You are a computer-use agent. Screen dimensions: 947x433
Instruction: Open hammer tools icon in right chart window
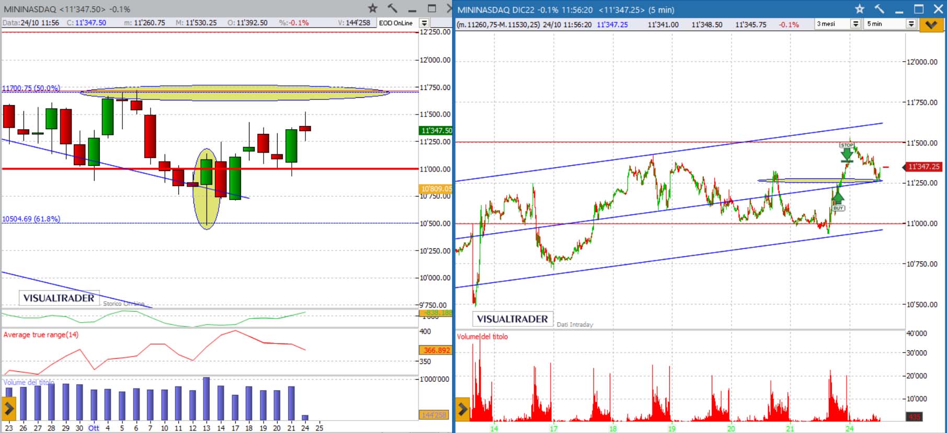click(x=880, y=8)
